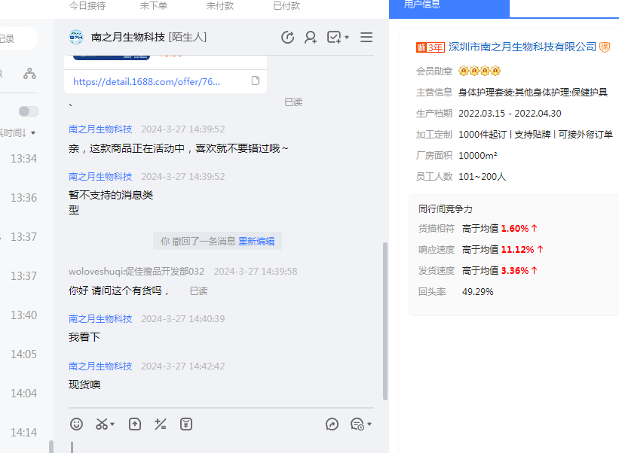Viewport: 619px width, 453px height.
Task: Expand dropdown arrow next to scissors tool
Action: click(113, 425)
